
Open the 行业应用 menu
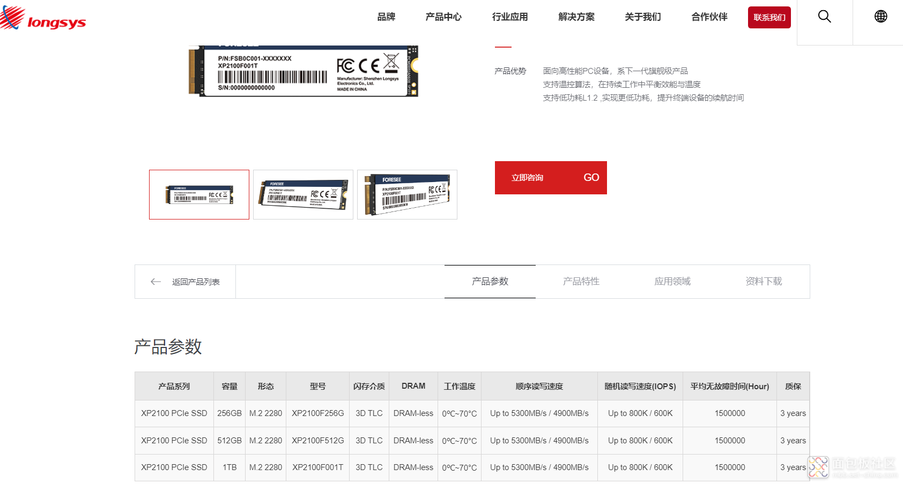[510, 17]
